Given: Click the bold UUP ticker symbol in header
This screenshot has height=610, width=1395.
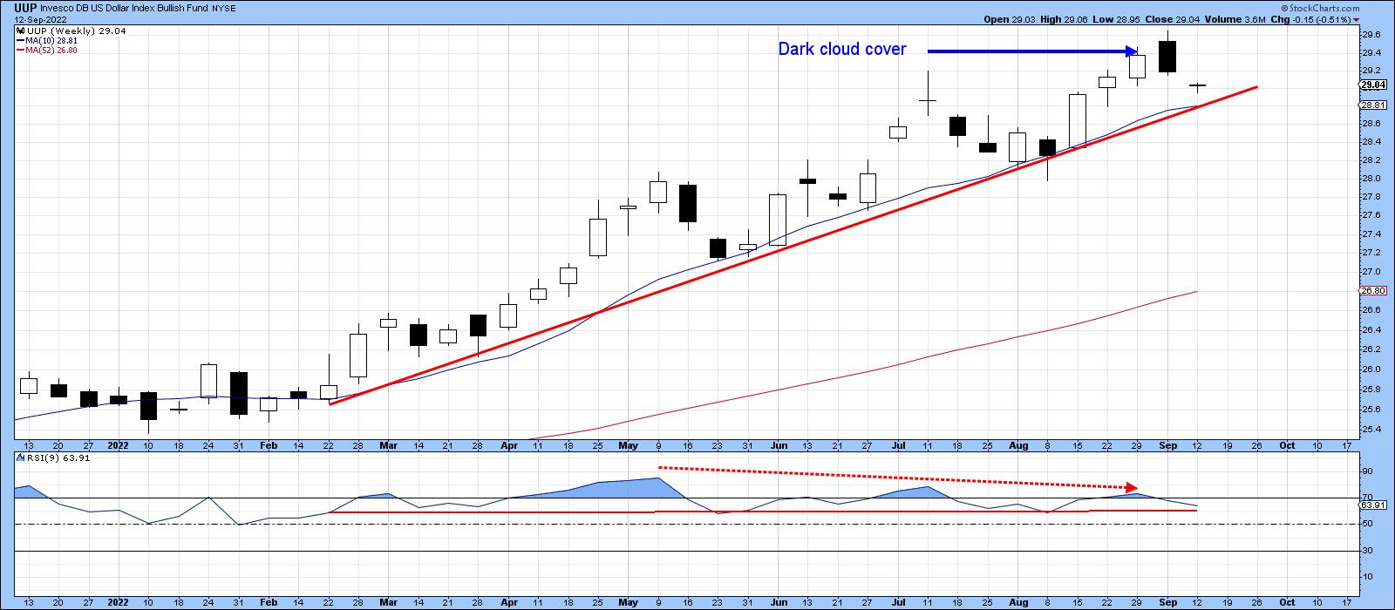Looking at the screenshot, I should pos(25,7).
